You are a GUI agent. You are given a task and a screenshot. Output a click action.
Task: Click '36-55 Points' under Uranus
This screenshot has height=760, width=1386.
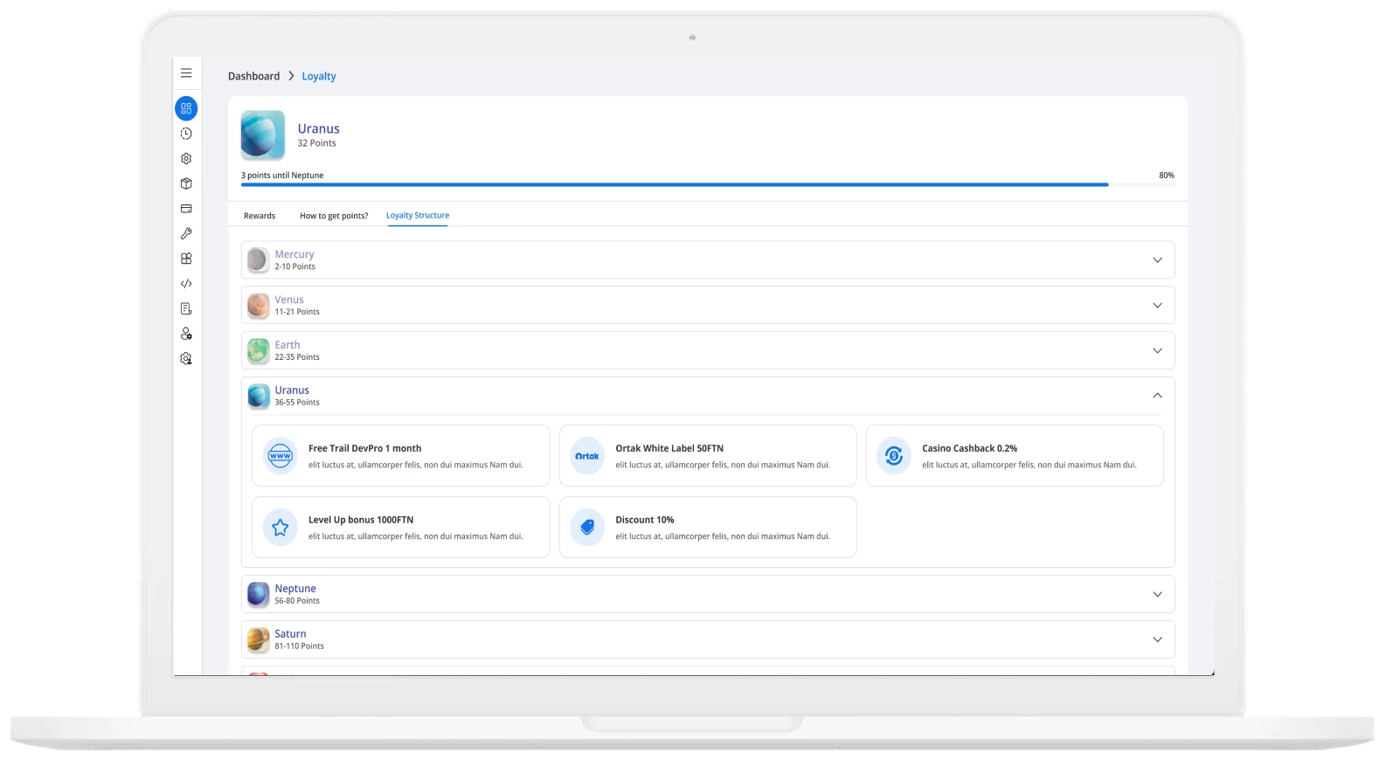(297, 403)
